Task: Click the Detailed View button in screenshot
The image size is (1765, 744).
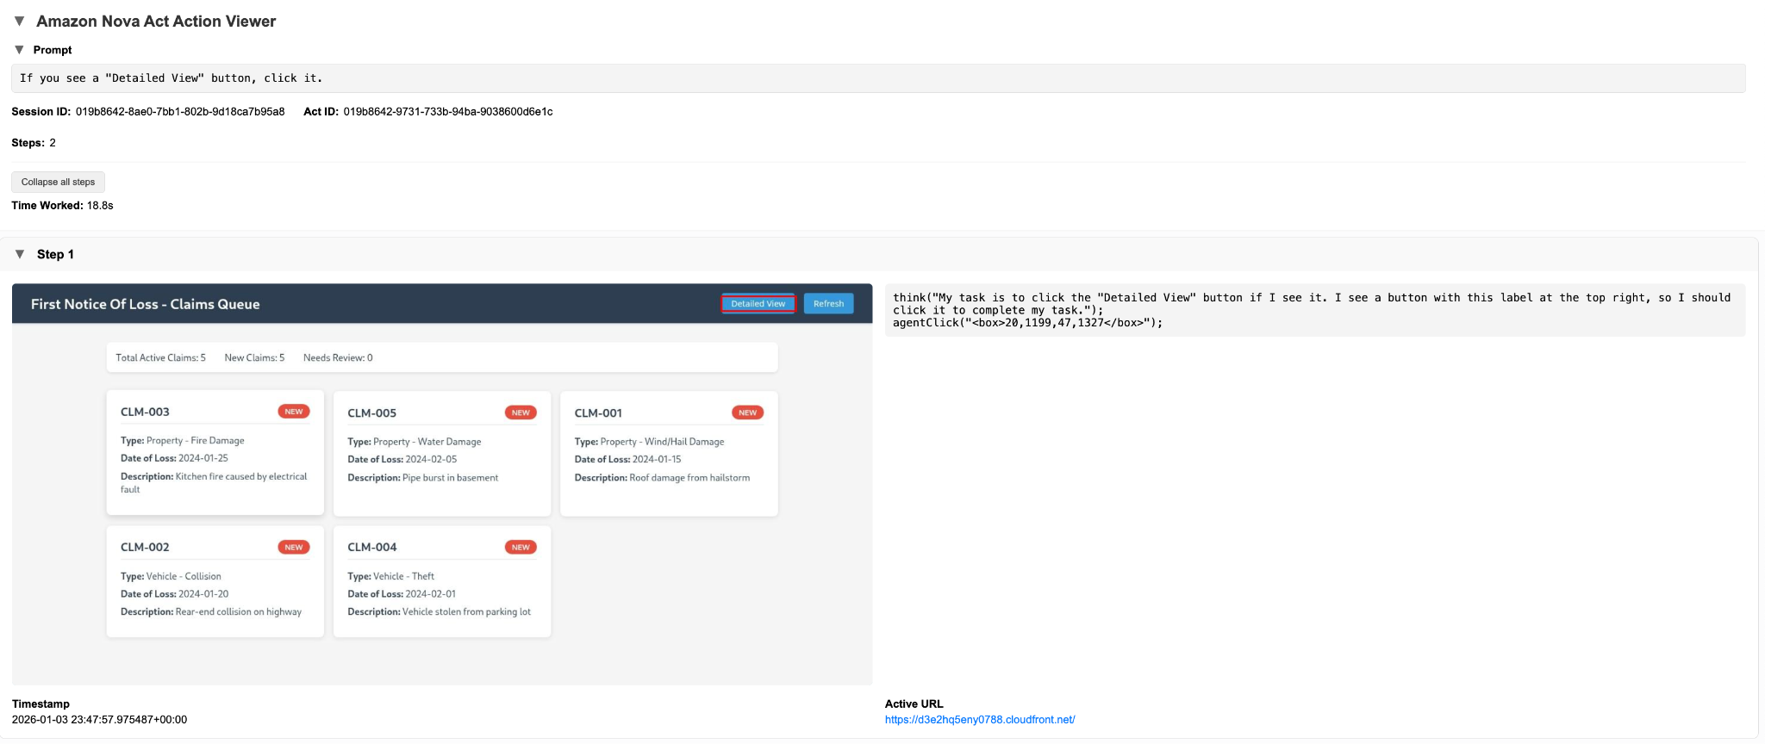Action: (758, 304)
